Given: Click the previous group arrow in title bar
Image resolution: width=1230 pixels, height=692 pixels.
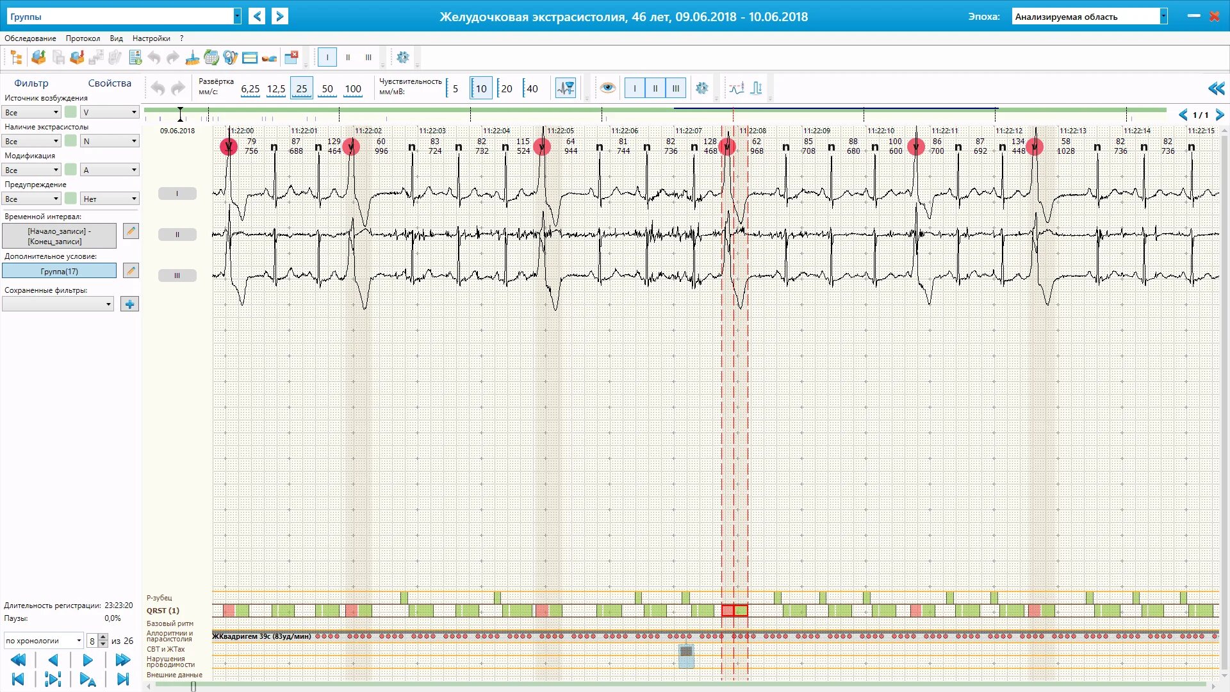Looking at the screenshot, I should pos(257,16).
